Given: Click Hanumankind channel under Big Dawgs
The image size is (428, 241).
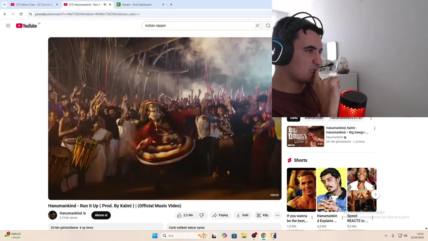Looking at the screenshot, I should pyautogui.click(x=334, y=137).
